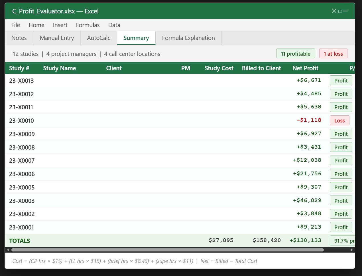Click the loss value −$1,118

[x=309, y=120]
